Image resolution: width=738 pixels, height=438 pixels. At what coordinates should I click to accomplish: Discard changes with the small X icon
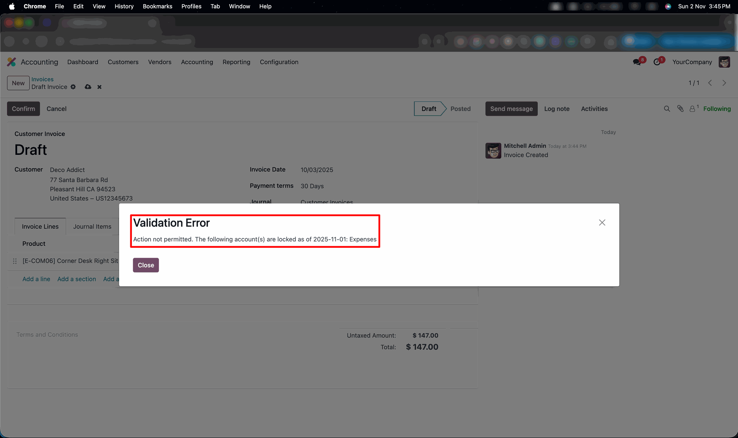coord(100,87)
